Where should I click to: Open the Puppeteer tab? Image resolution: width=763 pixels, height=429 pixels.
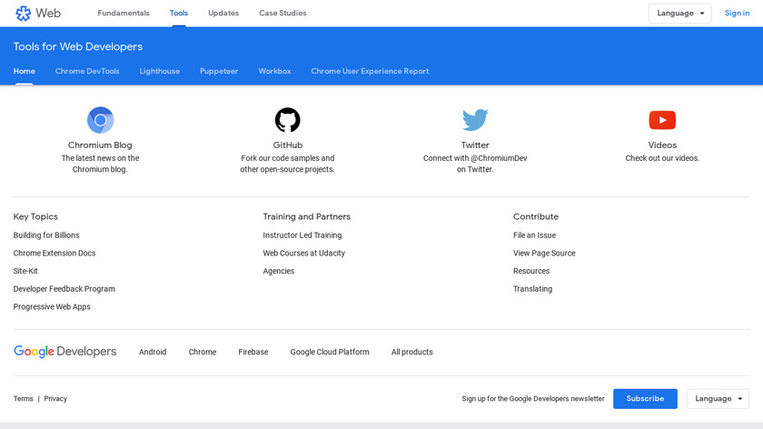(x=219, y=71)
